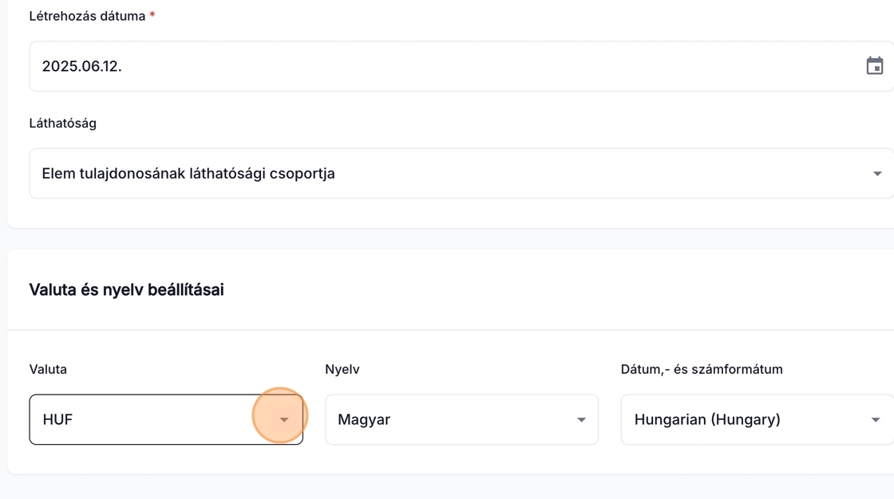
Task: Click the Láthatóság dropdown arrow icon
Action: tap(876, 174)
